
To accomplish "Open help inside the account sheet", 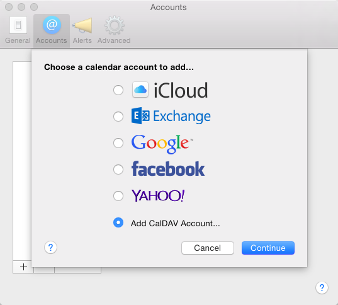I will coord(50,248).
